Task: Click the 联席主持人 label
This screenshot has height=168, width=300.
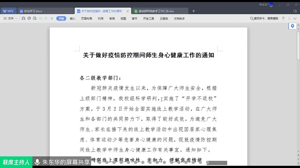Action: point(16,162)
